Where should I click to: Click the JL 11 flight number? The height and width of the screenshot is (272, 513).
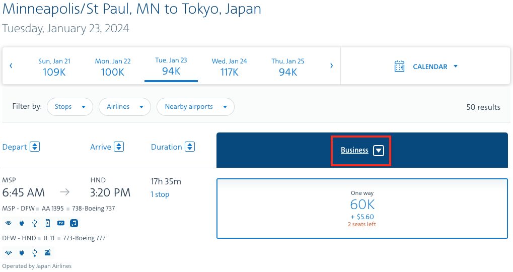(x=49, y=238)
